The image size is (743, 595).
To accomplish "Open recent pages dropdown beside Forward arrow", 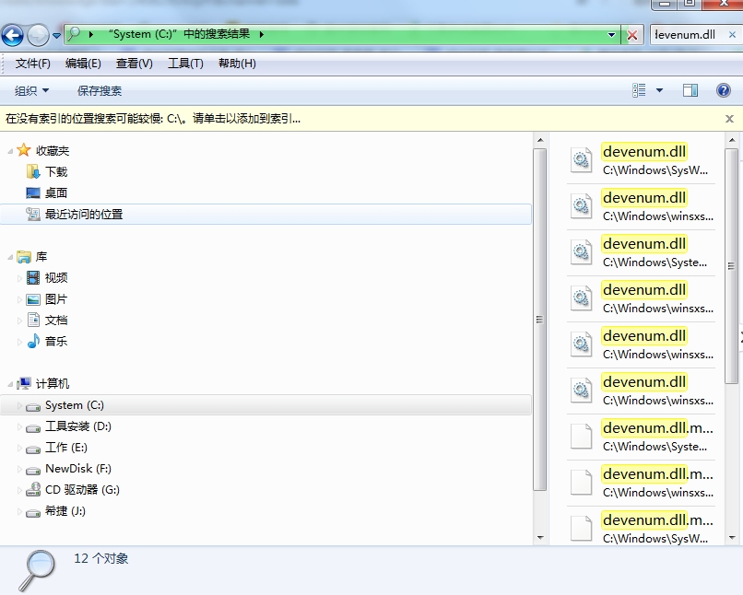I will (x=56, y=36).
